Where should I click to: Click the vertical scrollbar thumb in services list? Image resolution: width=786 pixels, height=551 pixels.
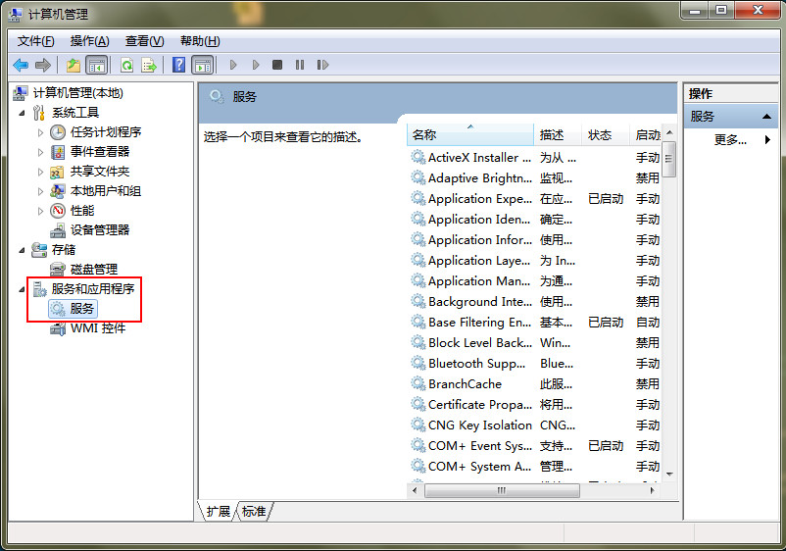[x=668, y=159]
